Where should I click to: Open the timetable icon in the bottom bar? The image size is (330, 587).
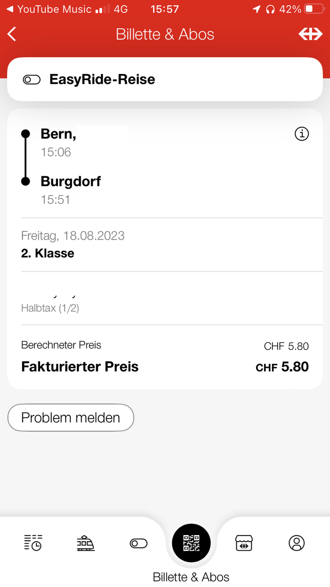tap(33, 543)
